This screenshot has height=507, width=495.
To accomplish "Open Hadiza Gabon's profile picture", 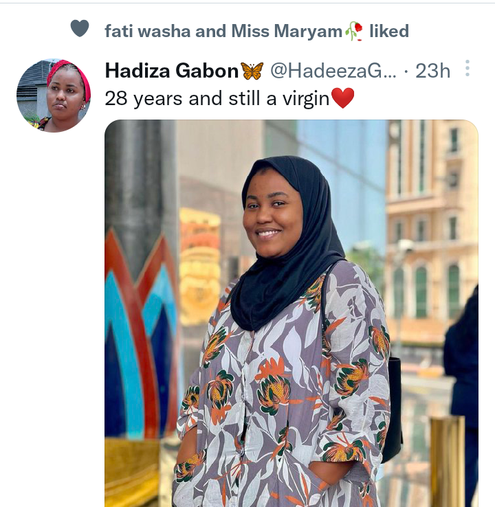I will tap(54, 95).
